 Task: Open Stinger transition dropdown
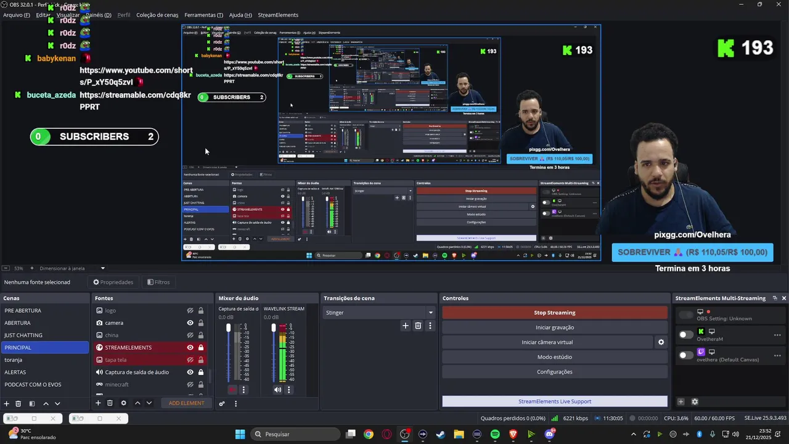pyautogui.click(x=379, y=313)
